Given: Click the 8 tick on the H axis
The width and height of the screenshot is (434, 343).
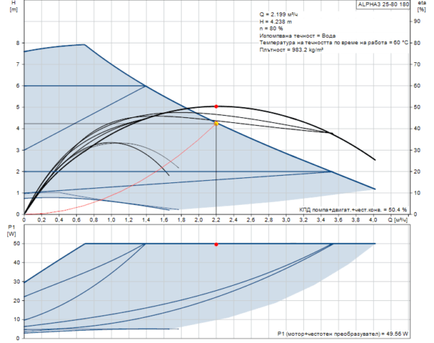Looking at the screenshot, I should (x=16, y=43).
